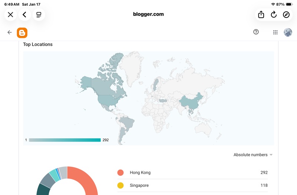Open the Google apps grid
Image resolution: width=297 pixels, height=195 pixels.
275,32
